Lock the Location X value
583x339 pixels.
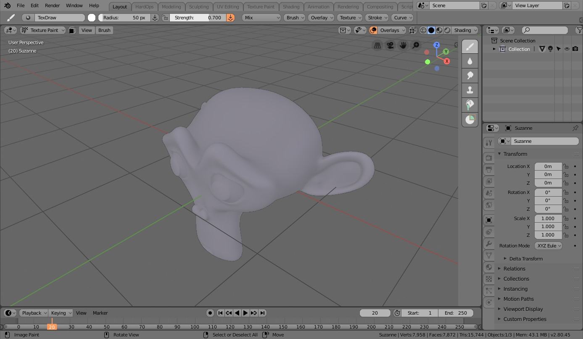click(x=566, y=166)
